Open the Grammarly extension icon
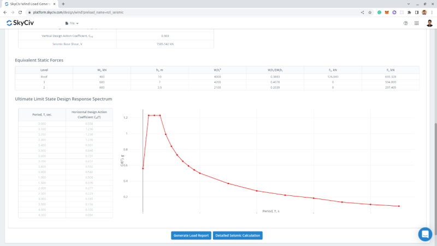The height and width of the screenshot is (246, 437). coord(379,12)
